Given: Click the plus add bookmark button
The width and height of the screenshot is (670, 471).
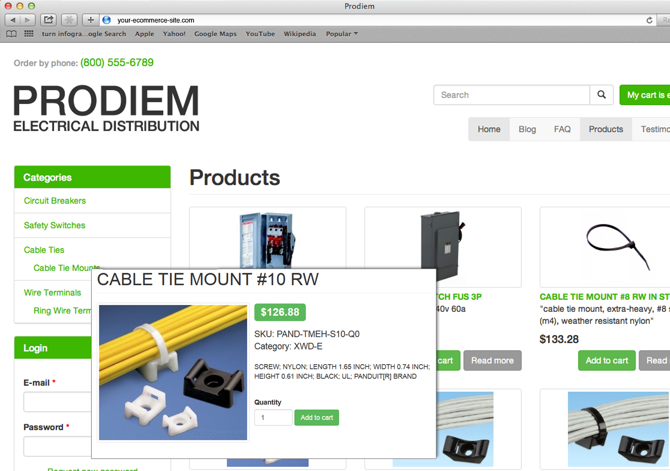Looking at the screenshot, I should (91, 20).
